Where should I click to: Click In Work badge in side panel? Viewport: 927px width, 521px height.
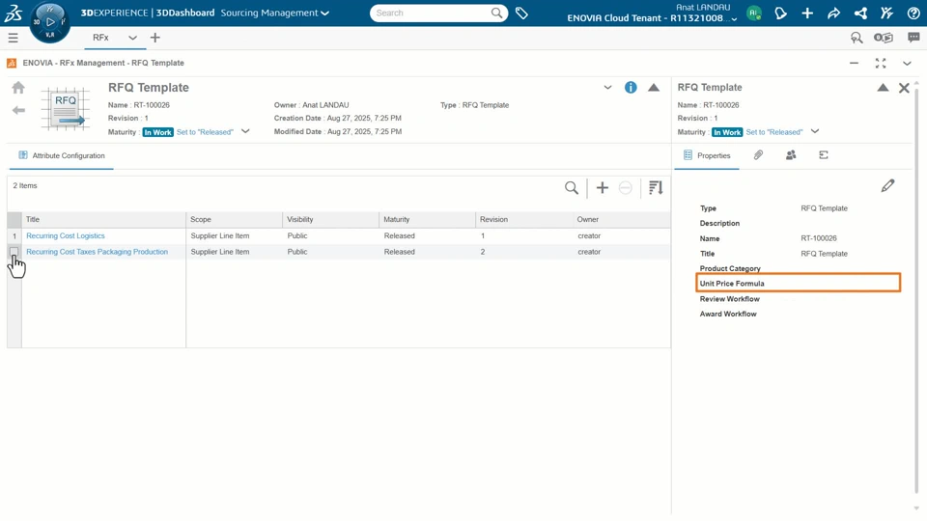727,132
